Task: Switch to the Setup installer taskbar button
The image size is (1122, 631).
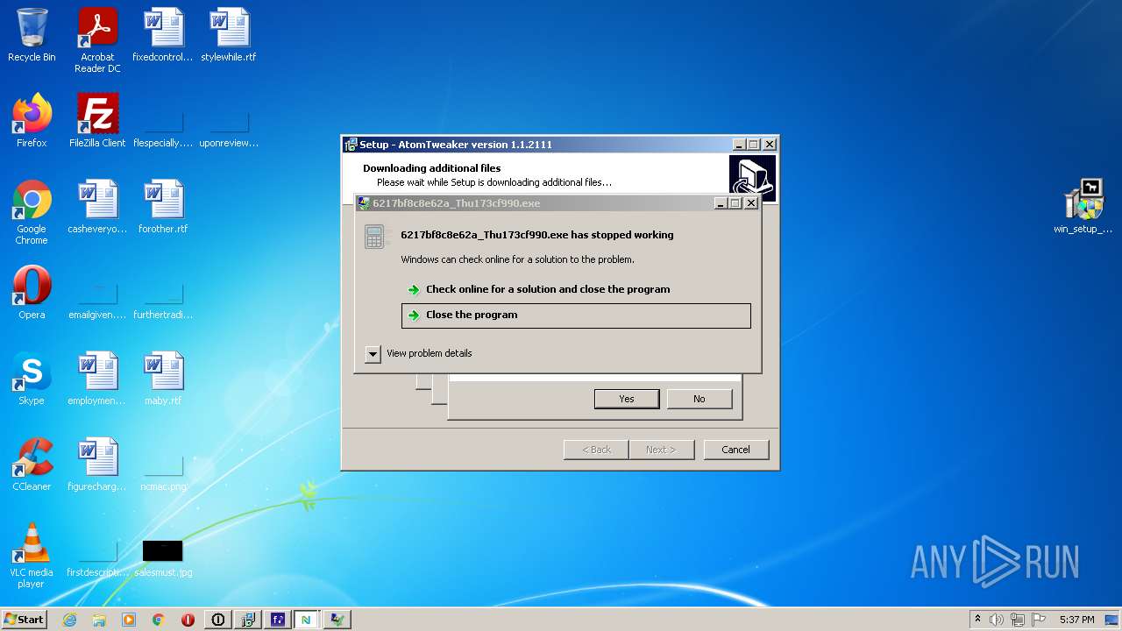Action: (x=248, y=620)
